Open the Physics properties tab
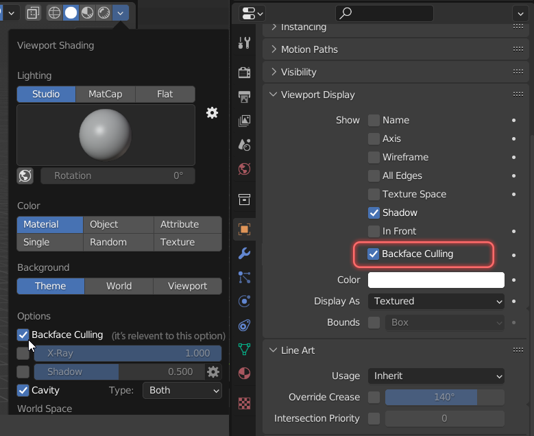The width and height of the screenshot is (534, 436). [245, 301]
